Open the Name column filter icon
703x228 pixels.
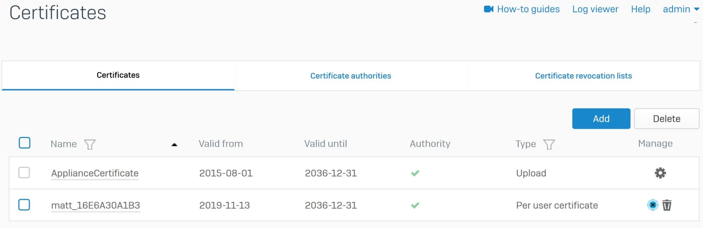pos(90,144)
